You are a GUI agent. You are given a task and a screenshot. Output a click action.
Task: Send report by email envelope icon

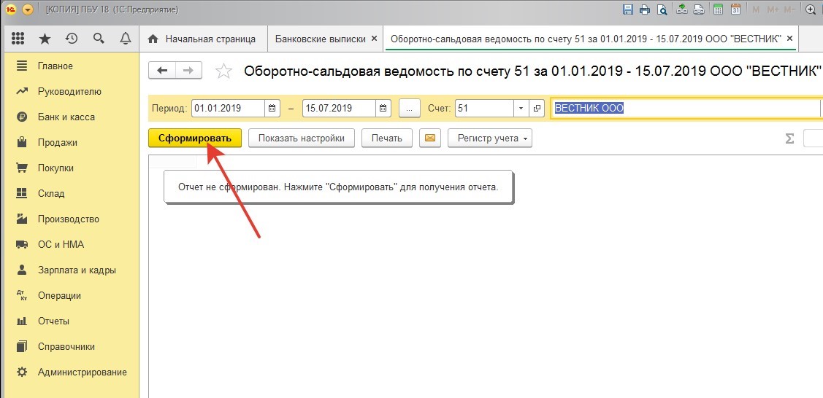pos(430,138)
